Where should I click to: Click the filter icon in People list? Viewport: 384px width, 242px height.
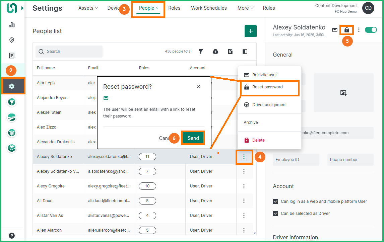(201, 52)
